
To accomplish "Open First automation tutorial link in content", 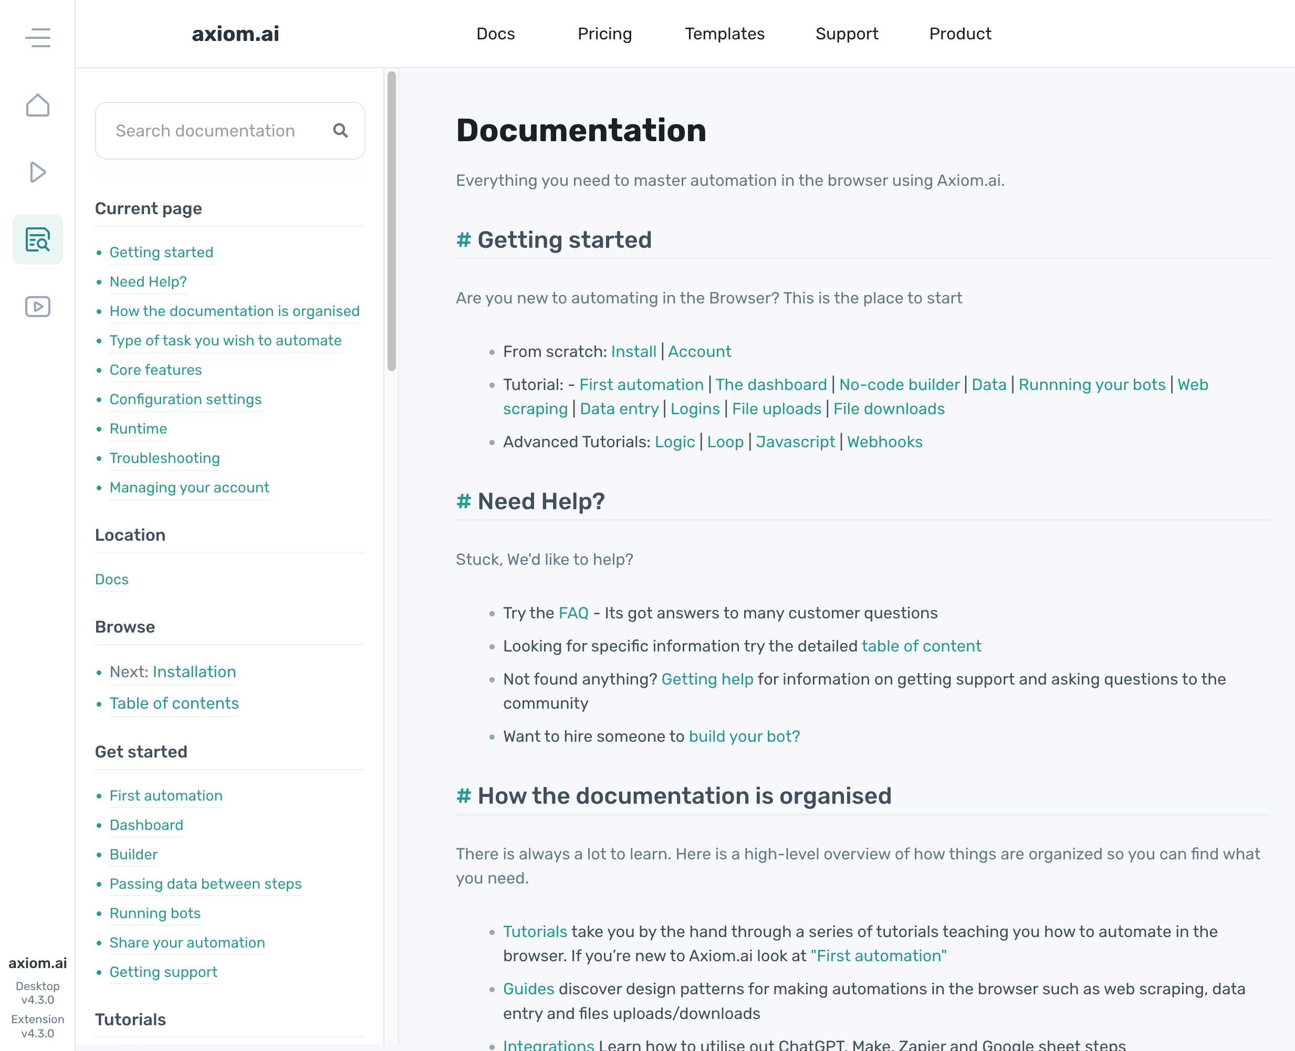I will (641, 384).
